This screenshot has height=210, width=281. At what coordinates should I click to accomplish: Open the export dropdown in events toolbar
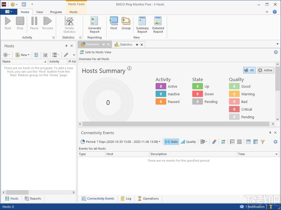pos(203,142)
